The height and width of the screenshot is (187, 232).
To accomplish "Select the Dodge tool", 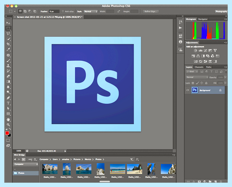I will pyautogui.click(x=8, y=92).
